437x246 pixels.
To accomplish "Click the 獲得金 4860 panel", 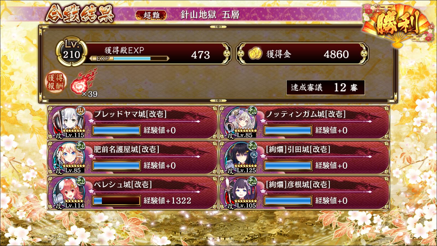I will pos(302,54).
